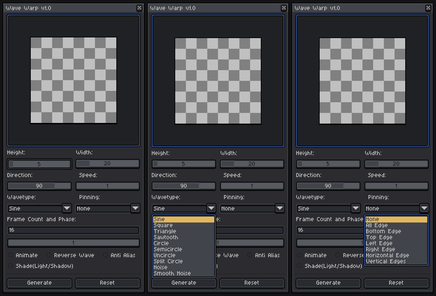Click frame count field in right window
436x296 pixels.
(330, 230)
